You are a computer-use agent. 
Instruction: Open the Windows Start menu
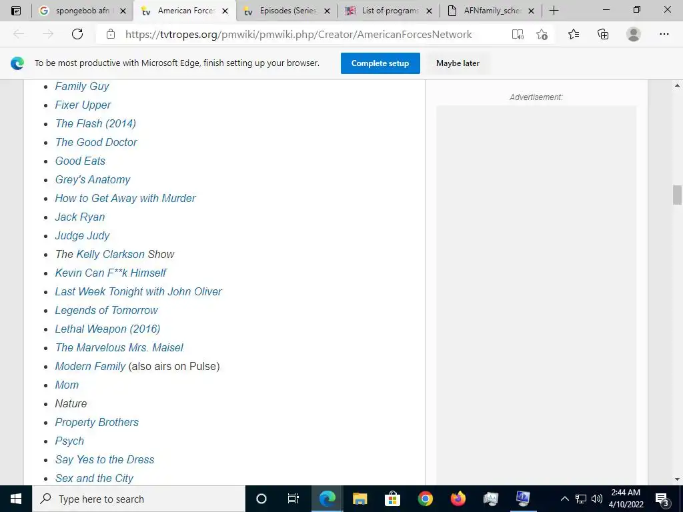click(x=16, y=499)
